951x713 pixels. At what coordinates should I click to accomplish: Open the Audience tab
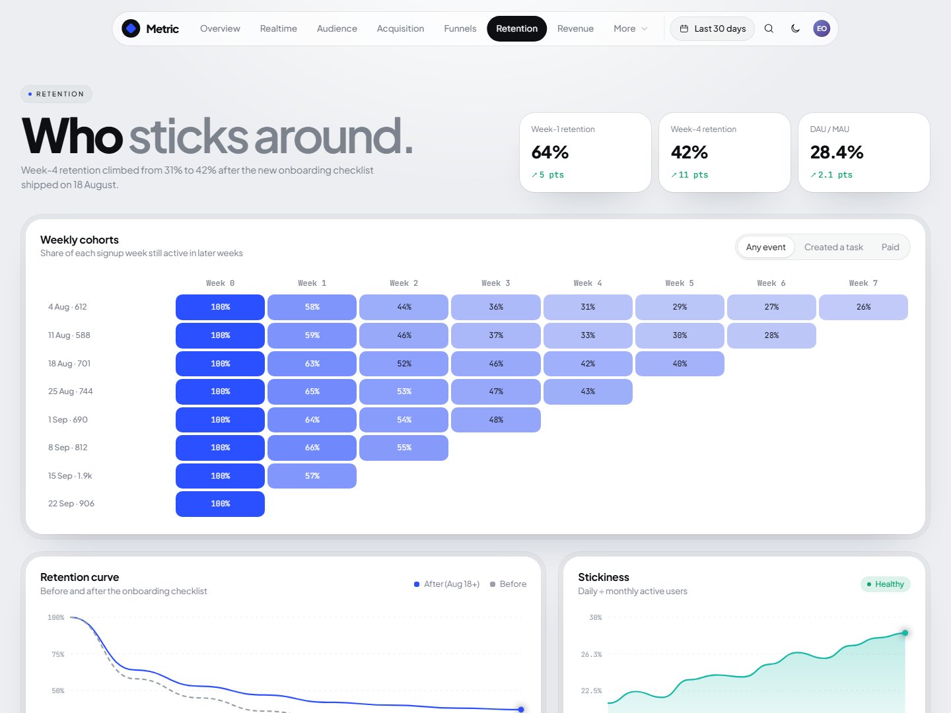tap(337, 28)
